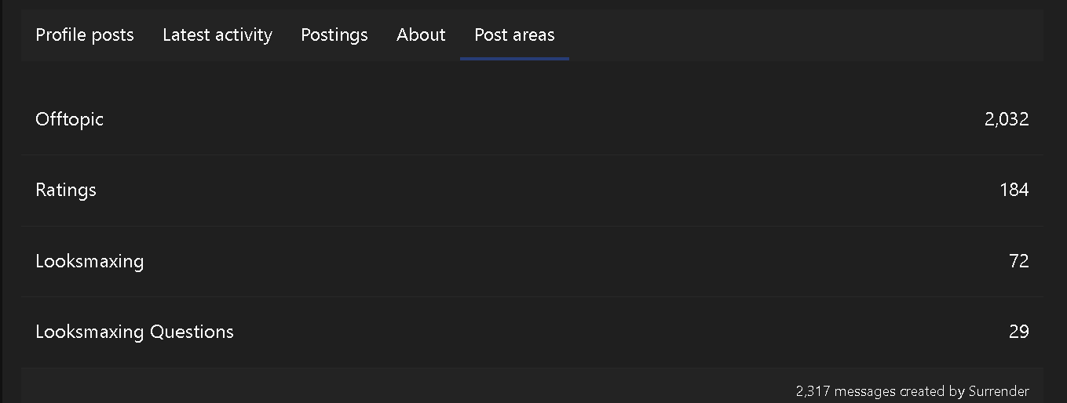Open the Ratings post area

66,190
